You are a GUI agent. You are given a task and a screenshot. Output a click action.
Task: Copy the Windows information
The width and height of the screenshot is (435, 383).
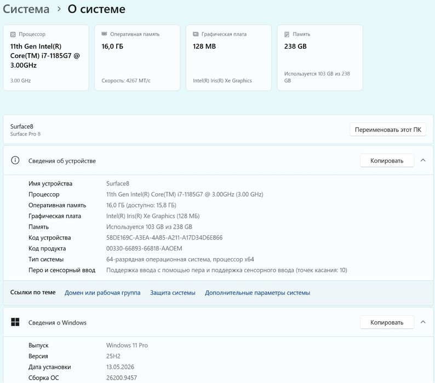coord(387,322)
